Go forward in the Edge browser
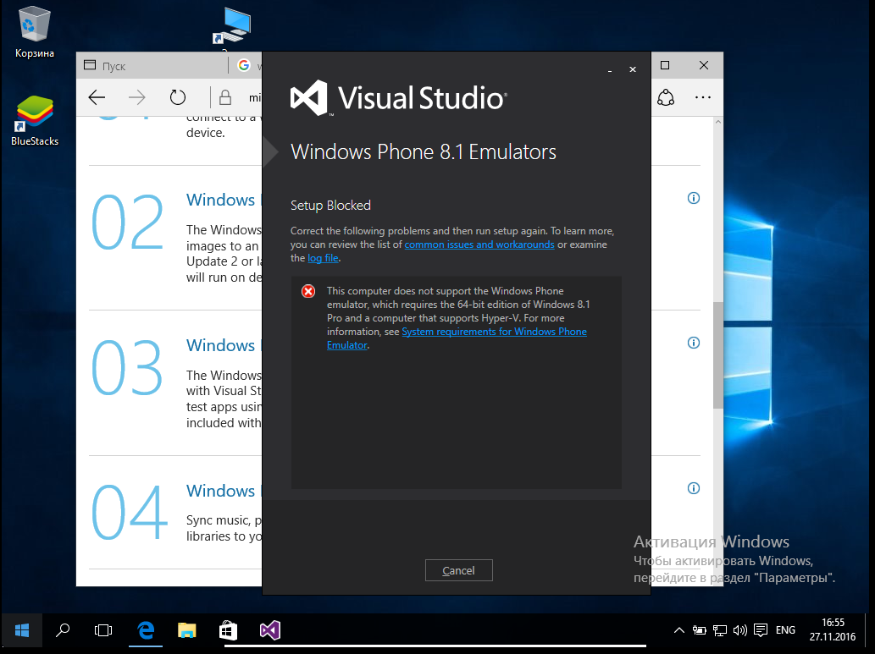Image resolution: width=875 pixels, height=654 pixels. pos(136,97)
